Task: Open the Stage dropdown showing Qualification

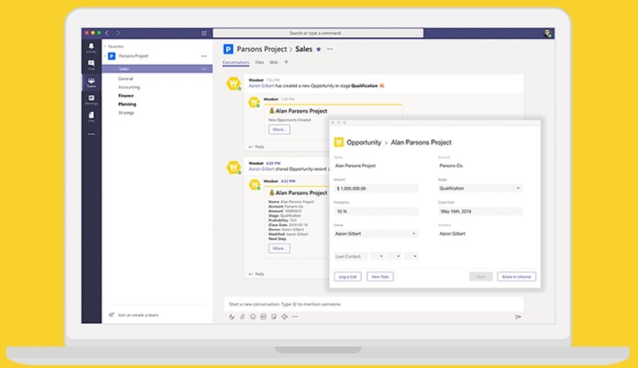Action: tap(480, 188)
